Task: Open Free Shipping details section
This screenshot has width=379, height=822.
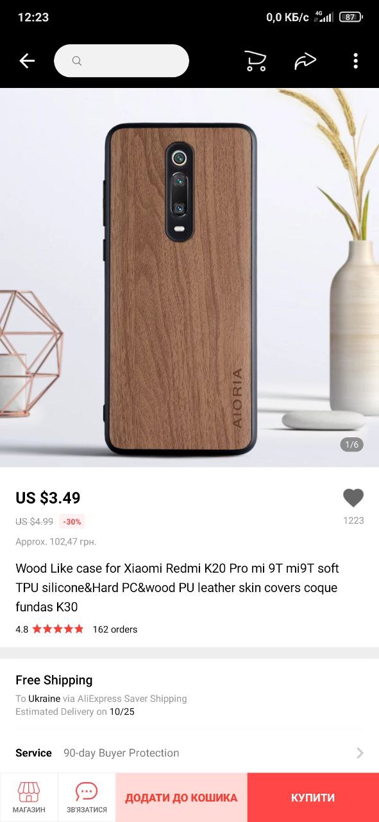Action: coord(189,695)
